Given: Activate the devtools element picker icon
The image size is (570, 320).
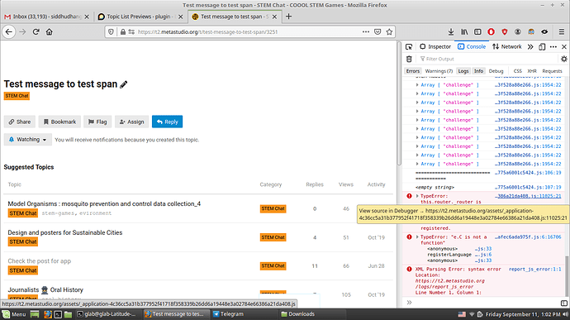Looking at the screenshot, I should [x=409, y=46].
